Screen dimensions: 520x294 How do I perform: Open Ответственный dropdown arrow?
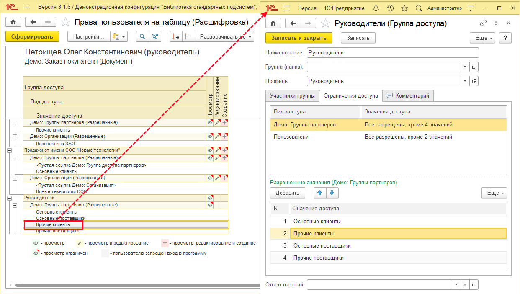456,284
